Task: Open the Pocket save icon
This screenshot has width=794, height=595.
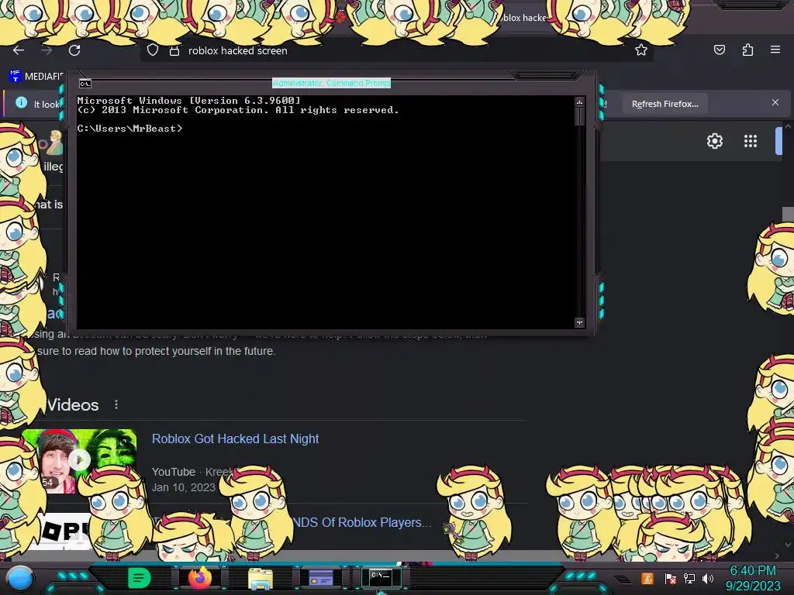Action: pyautogui.click(x=719, y=50)
